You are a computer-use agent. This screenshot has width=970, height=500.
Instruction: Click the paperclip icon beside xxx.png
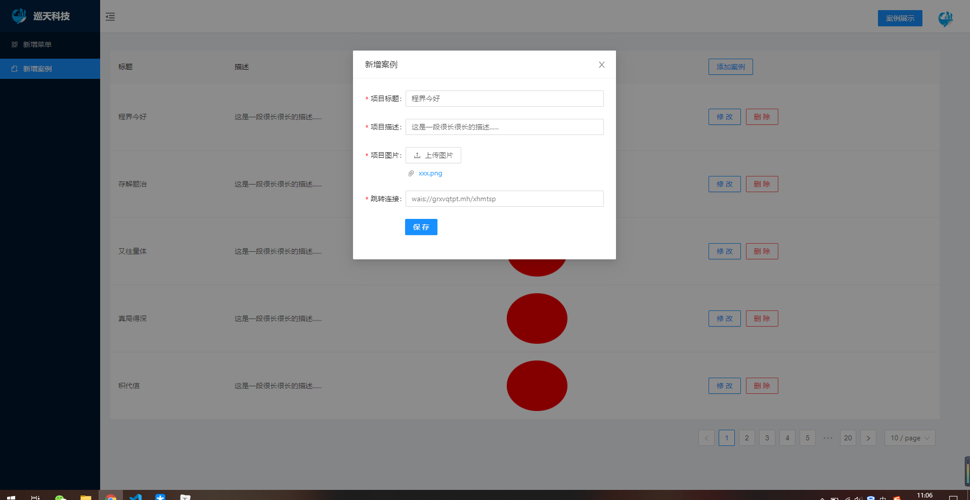[411, 173]
